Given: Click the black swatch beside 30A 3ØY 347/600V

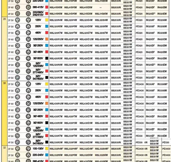Looking at the screenshot, I should (x=47, y=142).
